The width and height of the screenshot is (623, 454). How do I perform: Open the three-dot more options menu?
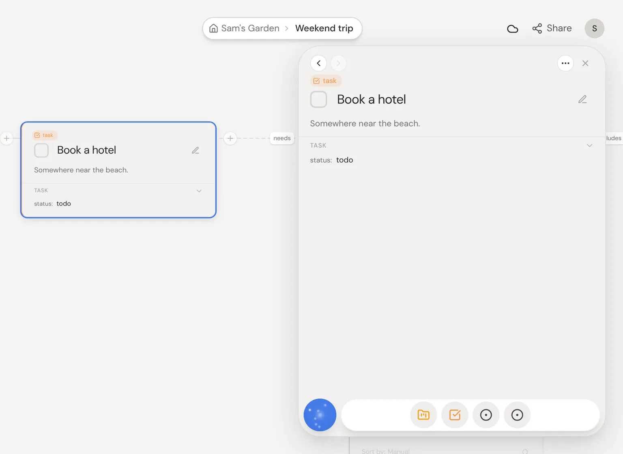(565, 63)
